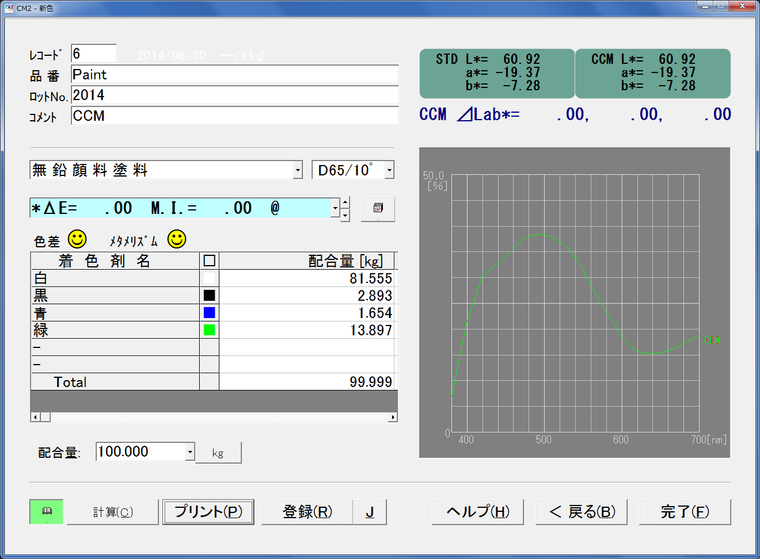Click the 81.555 amount cell
This screenshot has width=760, height=559.
[x=307, y=278]
